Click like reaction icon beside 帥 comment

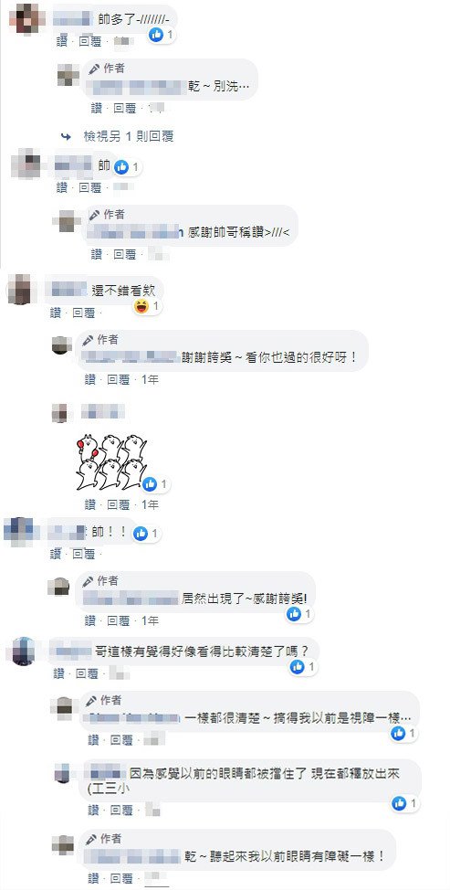[x=121, y=167]
